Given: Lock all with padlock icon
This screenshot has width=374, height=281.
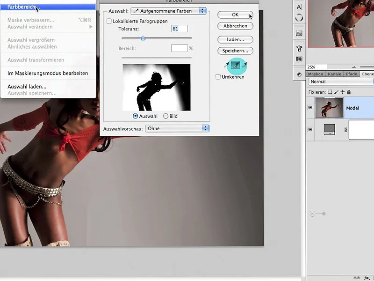Looking at the screenshot, I should pos(349,92).
